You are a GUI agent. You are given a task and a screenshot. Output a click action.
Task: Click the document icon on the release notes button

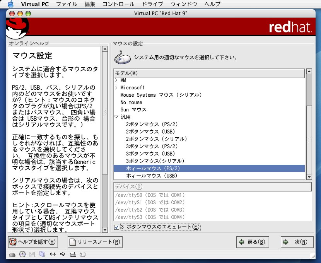[73, 242]
